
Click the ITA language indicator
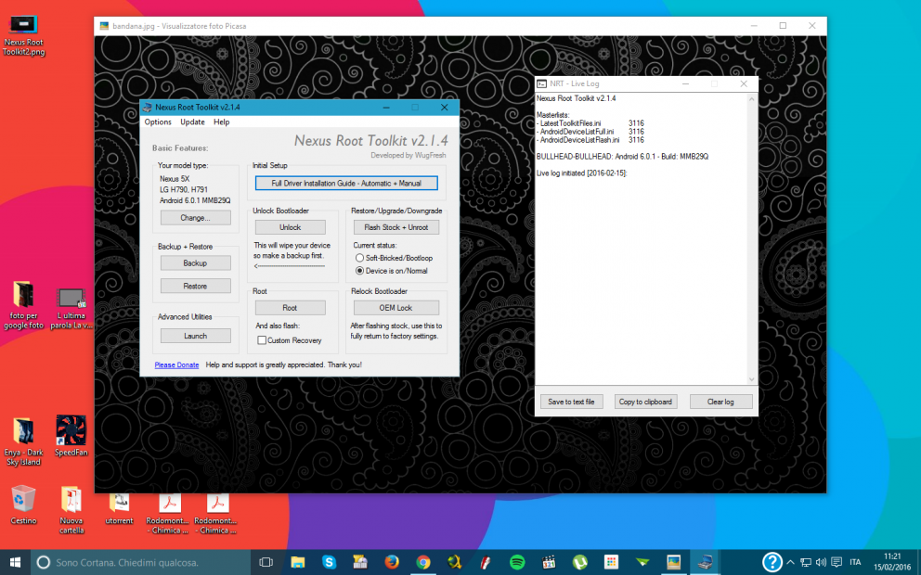(x=855, y=562)
